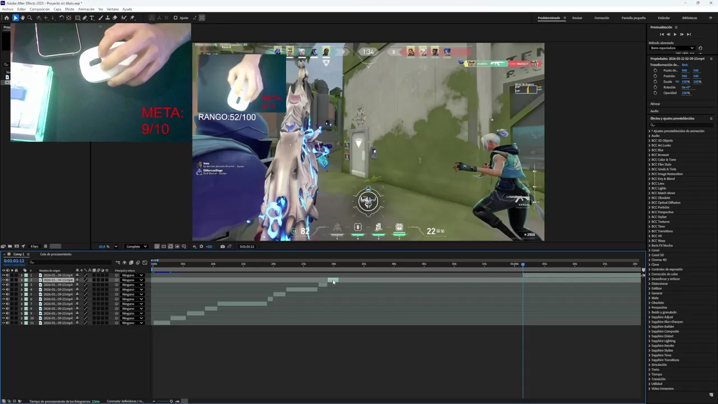Click the effects search field
Viewport: 718px width, 404px height.
point(681,125)
